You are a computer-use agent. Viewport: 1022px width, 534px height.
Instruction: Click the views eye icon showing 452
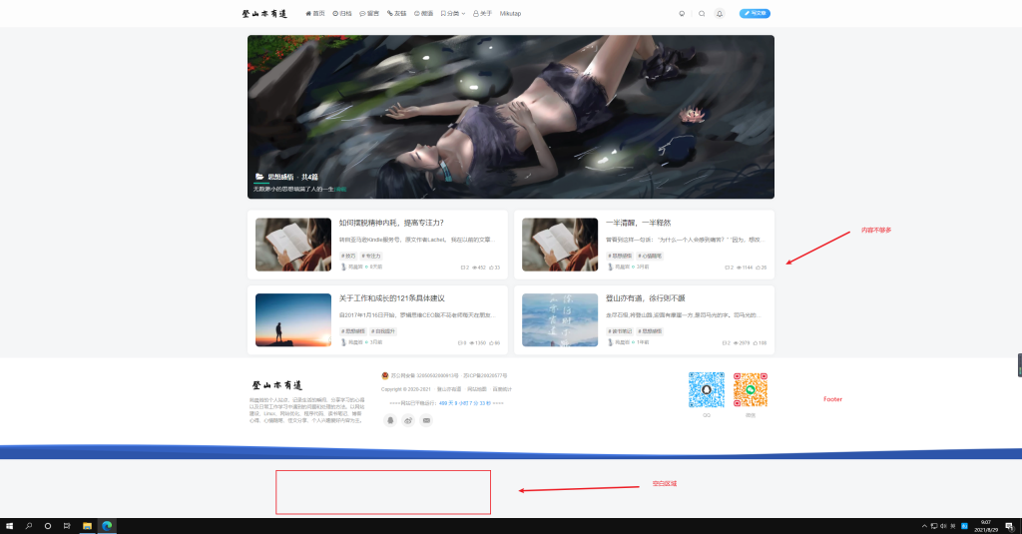click(474, 267)
